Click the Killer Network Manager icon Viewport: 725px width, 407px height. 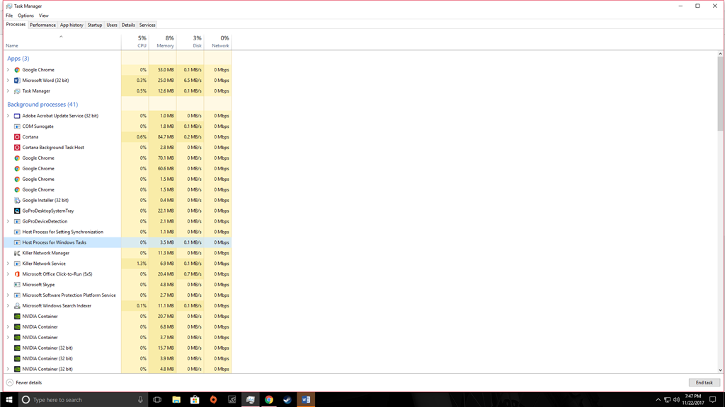pyautogui.click(x=17, y=253)
